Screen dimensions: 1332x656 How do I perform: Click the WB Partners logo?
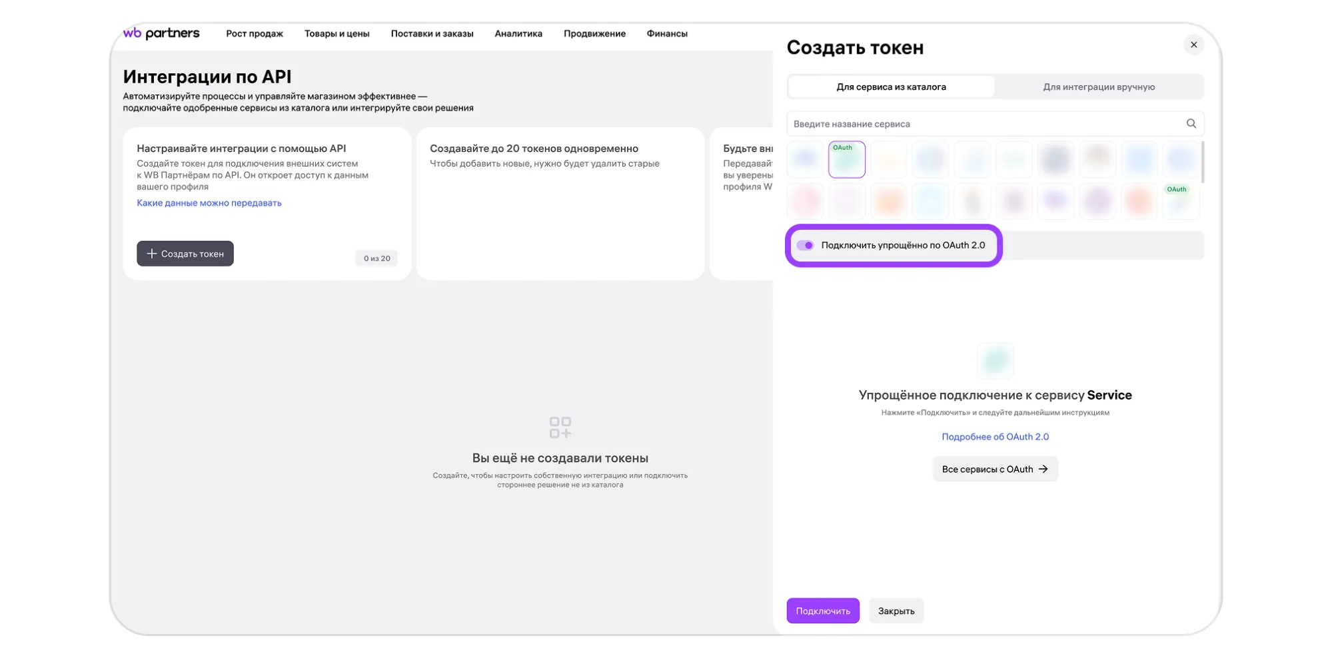[161, 33]
